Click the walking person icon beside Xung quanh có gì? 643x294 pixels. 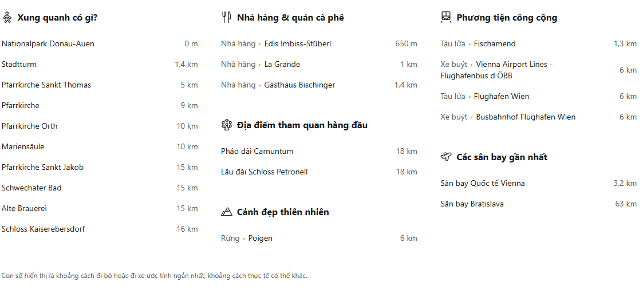(7, 18)
